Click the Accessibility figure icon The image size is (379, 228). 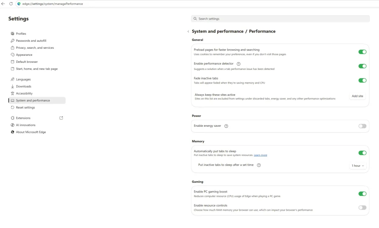13,93
